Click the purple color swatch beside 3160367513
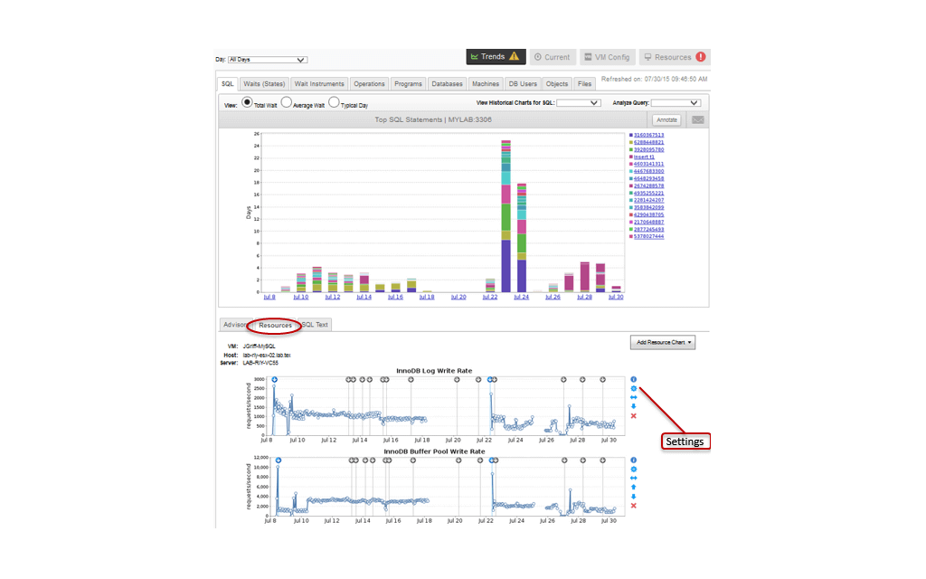This screenshot has height=579, width=926. 630,135
